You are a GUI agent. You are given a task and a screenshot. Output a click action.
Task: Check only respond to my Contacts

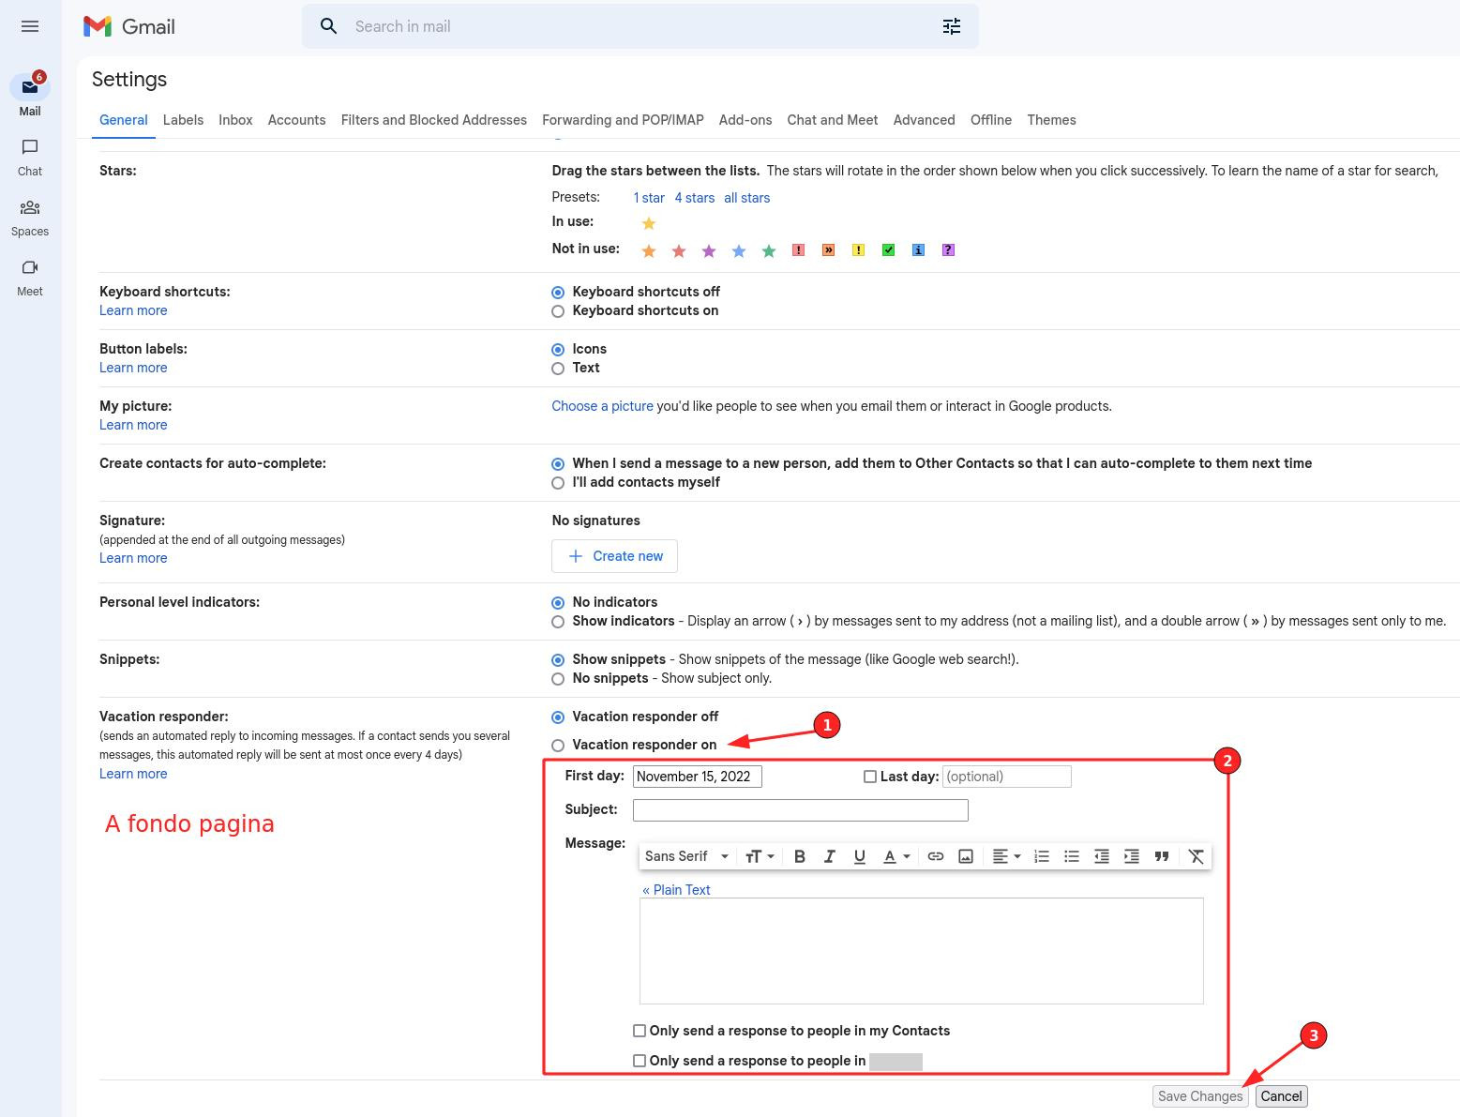click(640, 1031)
